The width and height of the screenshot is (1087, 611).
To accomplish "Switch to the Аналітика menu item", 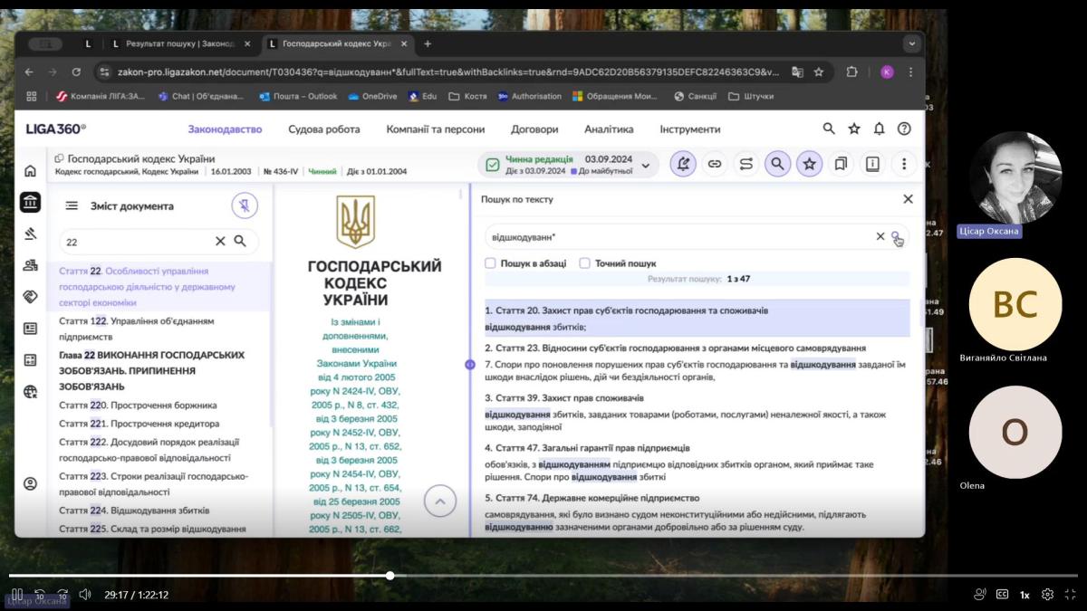I will click(x=609, y=129).
